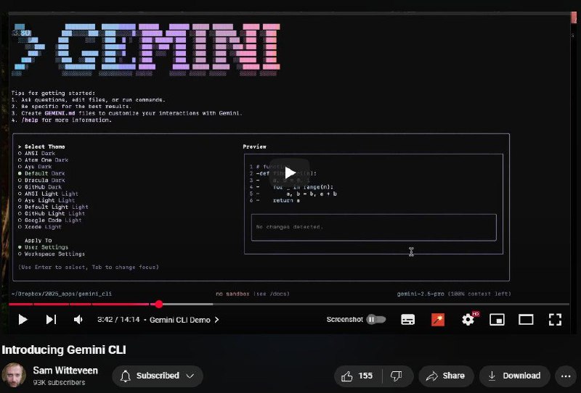The height and width of the screenshot is (393, 581).
Task: Select the Default Dark theme option
Action: [41, 173]
